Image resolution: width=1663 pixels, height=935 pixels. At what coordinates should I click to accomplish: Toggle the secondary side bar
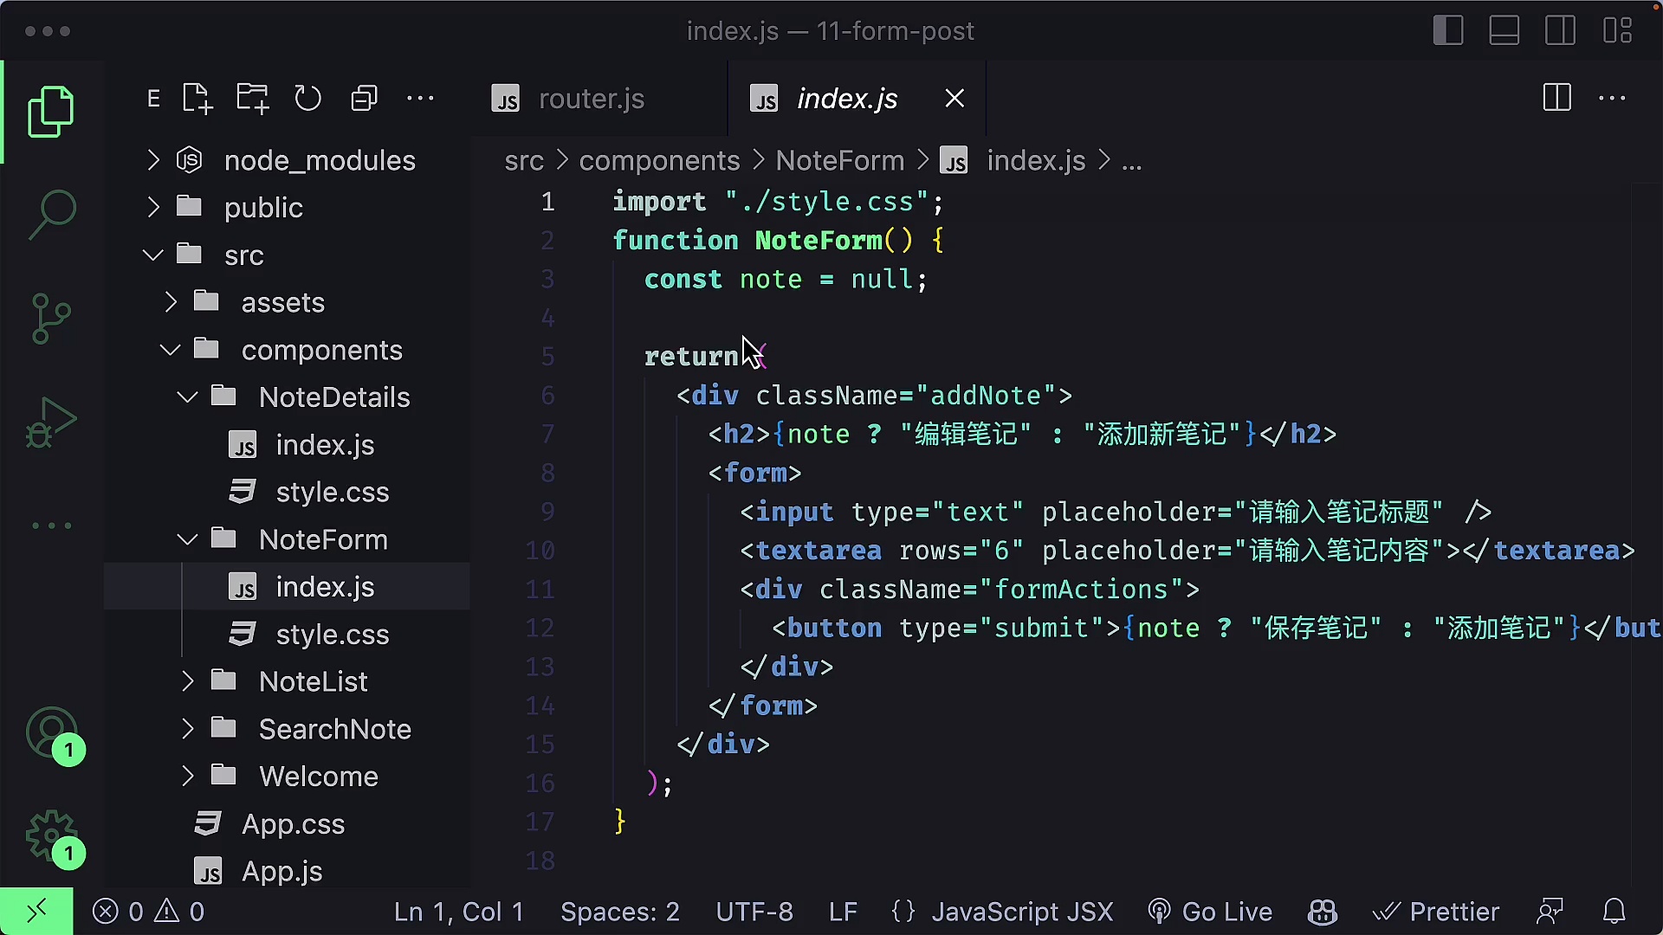pyautogui.click(x=1561, y=30)
